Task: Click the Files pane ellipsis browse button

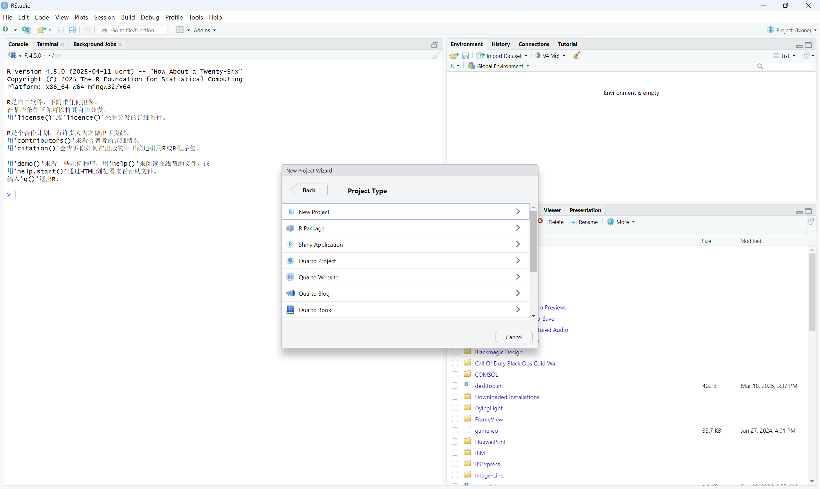Action: pyautogui.click(x=812, y=233)
